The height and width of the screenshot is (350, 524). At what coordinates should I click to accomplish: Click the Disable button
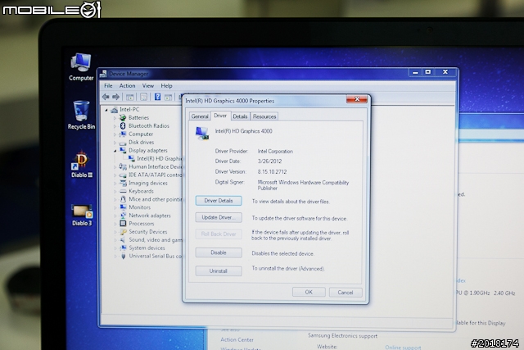click(219, 252)
